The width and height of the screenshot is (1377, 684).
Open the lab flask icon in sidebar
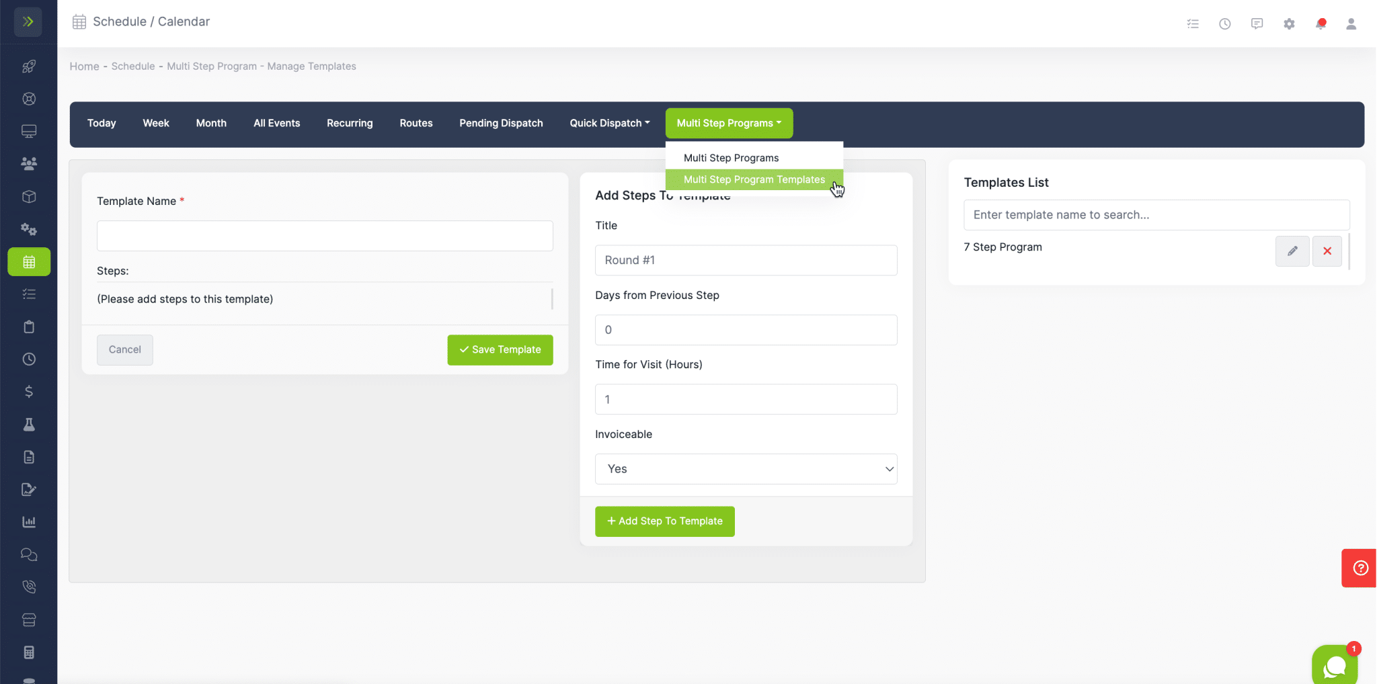(29, 424)
